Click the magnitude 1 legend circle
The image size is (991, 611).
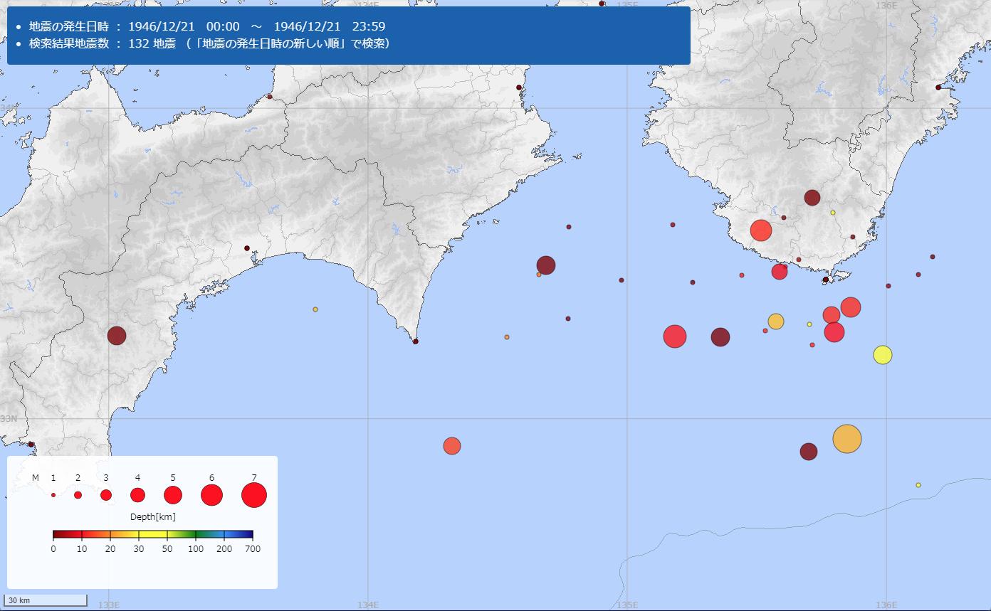(53, 495)
